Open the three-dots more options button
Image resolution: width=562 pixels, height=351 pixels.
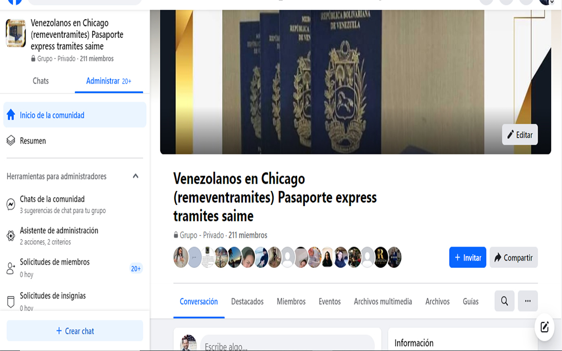point(528,301)
